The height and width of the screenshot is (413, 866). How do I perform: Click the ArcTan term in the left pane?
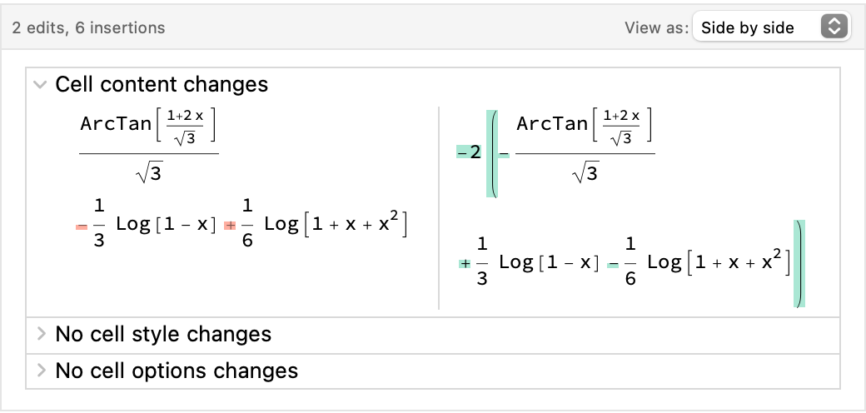(x=148, y=126)
